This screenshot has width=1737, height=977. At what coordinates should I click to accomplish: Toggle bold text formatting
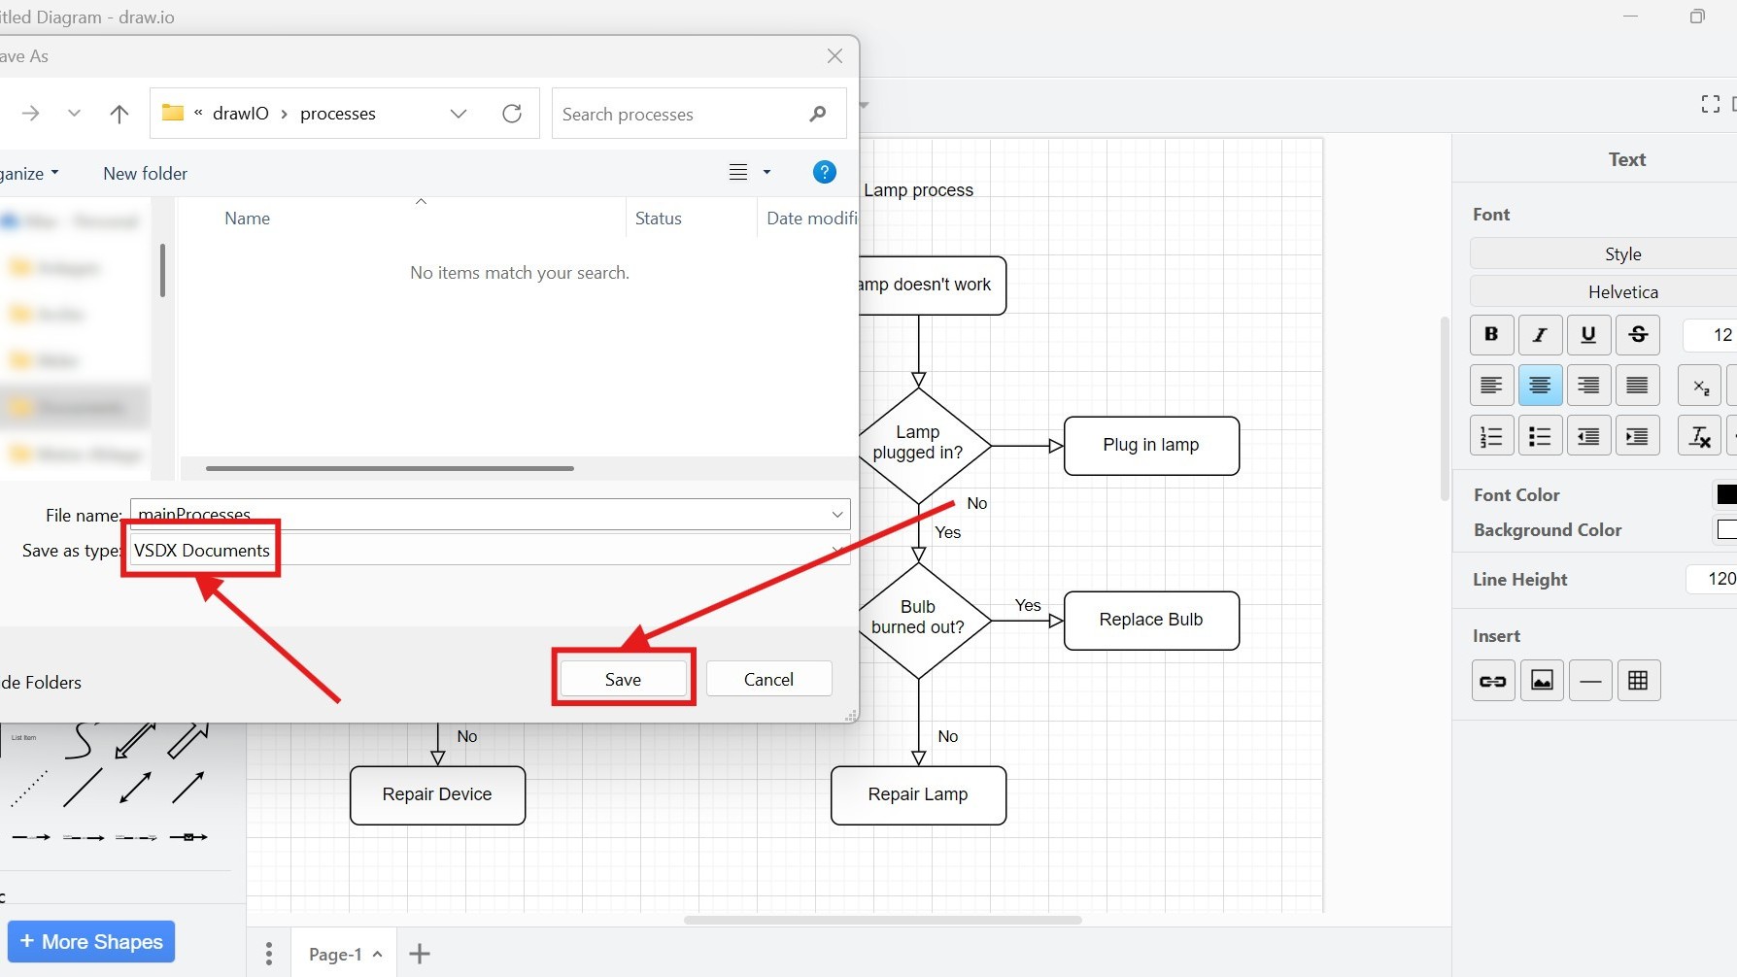click(x=1491, y=334)
